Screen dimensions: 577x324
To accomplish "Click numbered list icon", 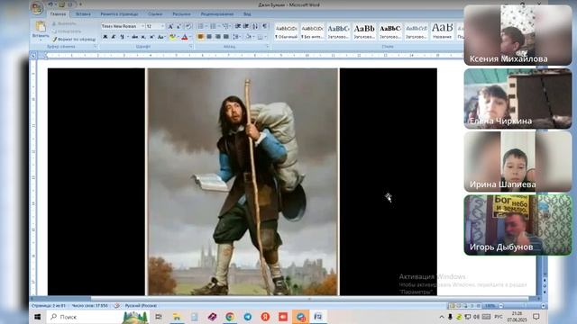I will 213,26.
